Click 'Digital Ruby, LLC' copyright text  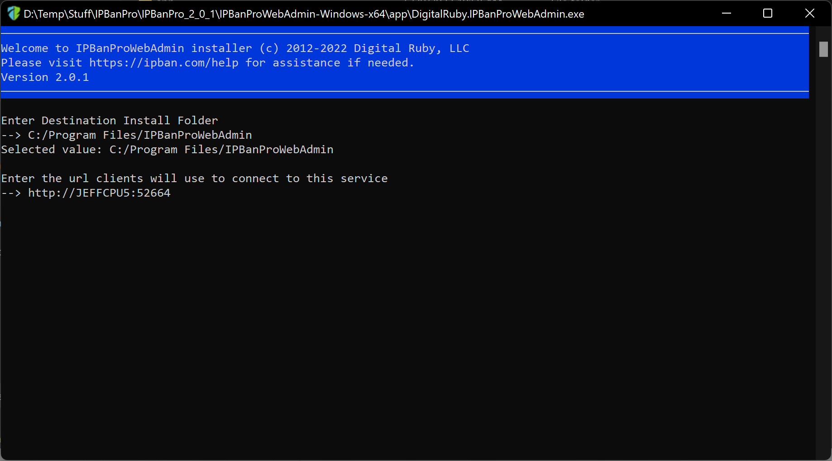pos(411,48)
